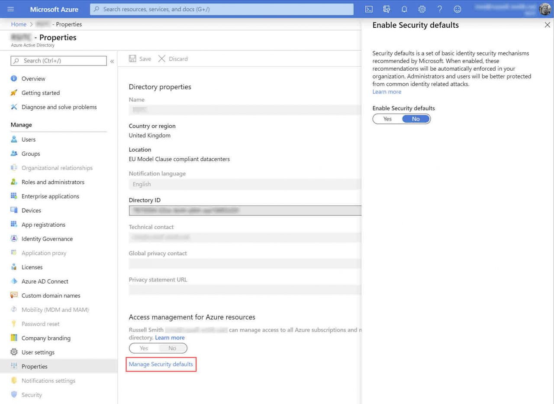Click the Users icon in Manage
Screen dimensions: 554x404
tap(14, 140)
